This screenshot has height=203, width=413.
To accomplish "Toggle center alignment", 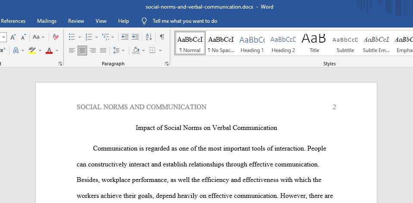I will (82, 50).
